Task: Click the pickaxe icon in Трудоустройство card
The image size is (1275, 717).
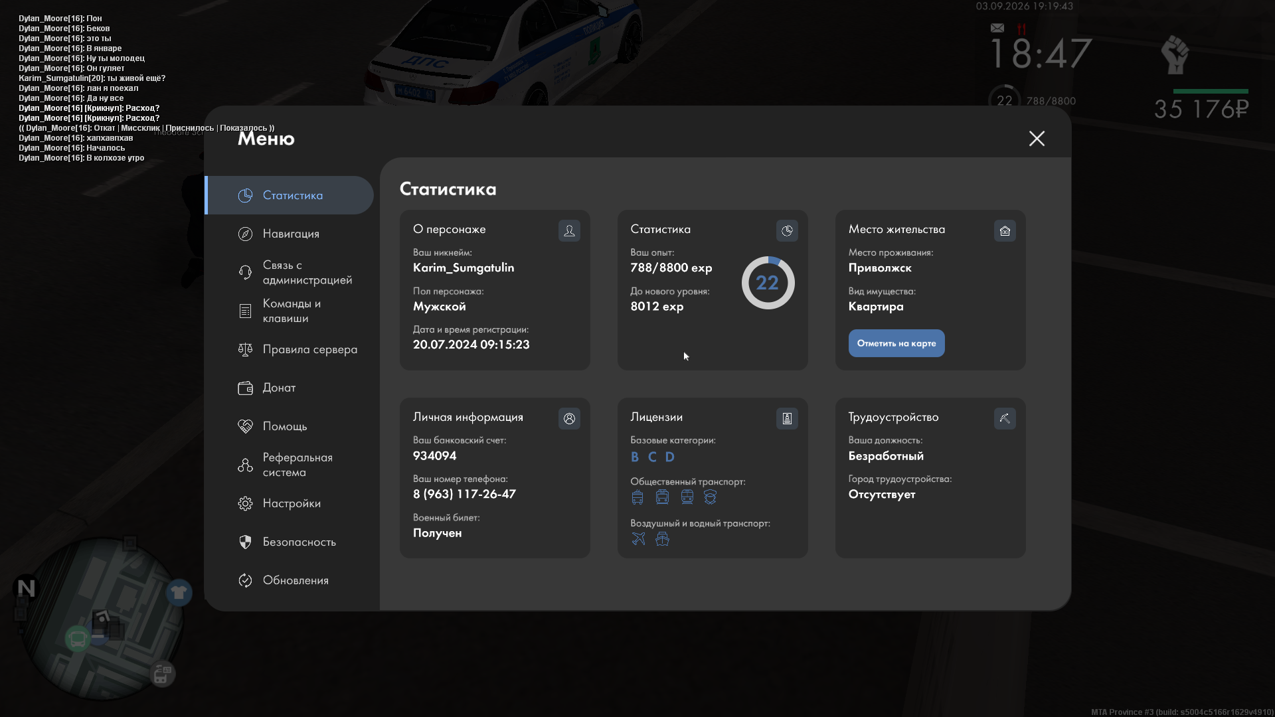Action: point(1005,418)
